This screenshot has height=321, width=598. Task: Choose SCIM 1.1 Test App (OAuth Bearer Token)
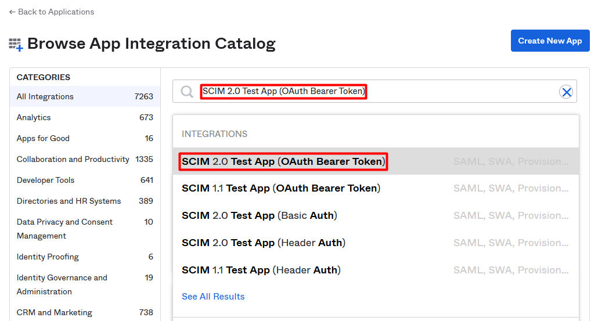(376, 188)
